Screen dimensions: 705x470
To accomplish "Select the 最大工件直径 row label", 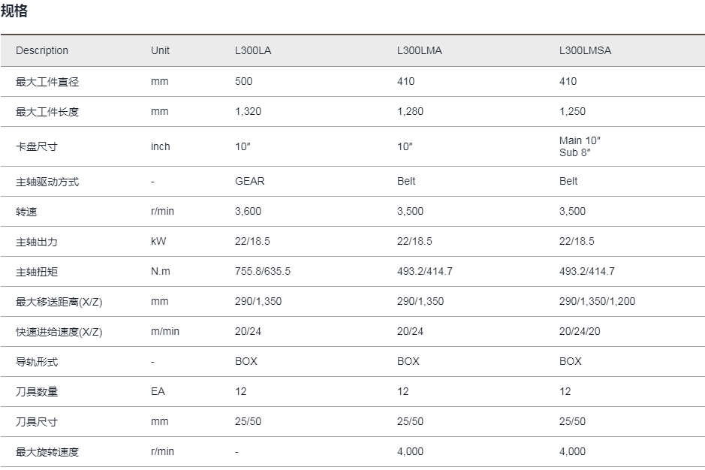I will 47,82.
